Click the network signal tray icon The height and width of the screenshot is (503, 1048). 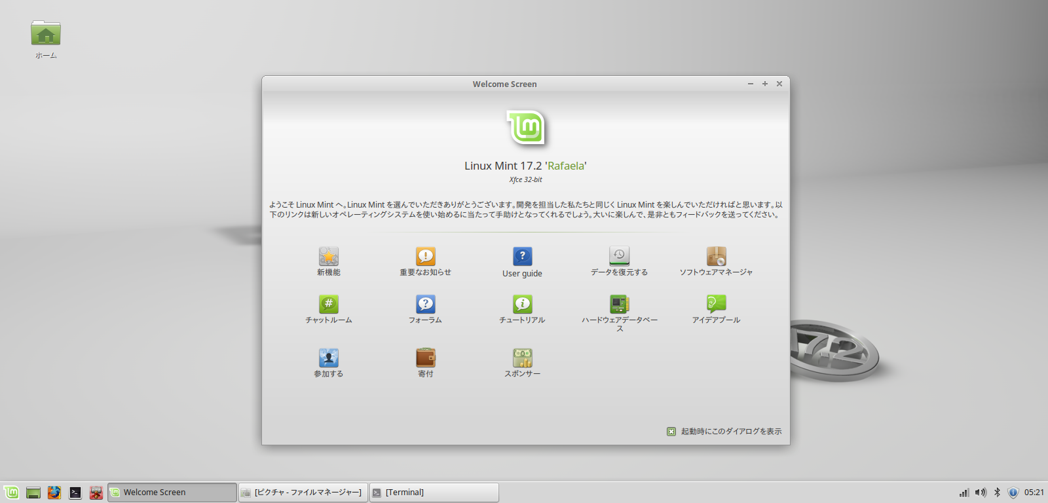pyautogui.click(x=964, y=493)
